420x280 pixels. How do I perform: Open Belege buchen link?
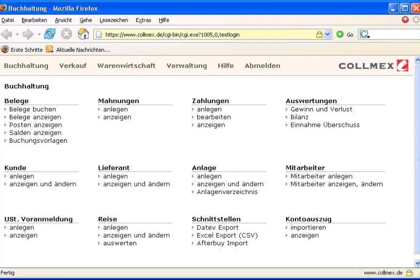(33, 109)
